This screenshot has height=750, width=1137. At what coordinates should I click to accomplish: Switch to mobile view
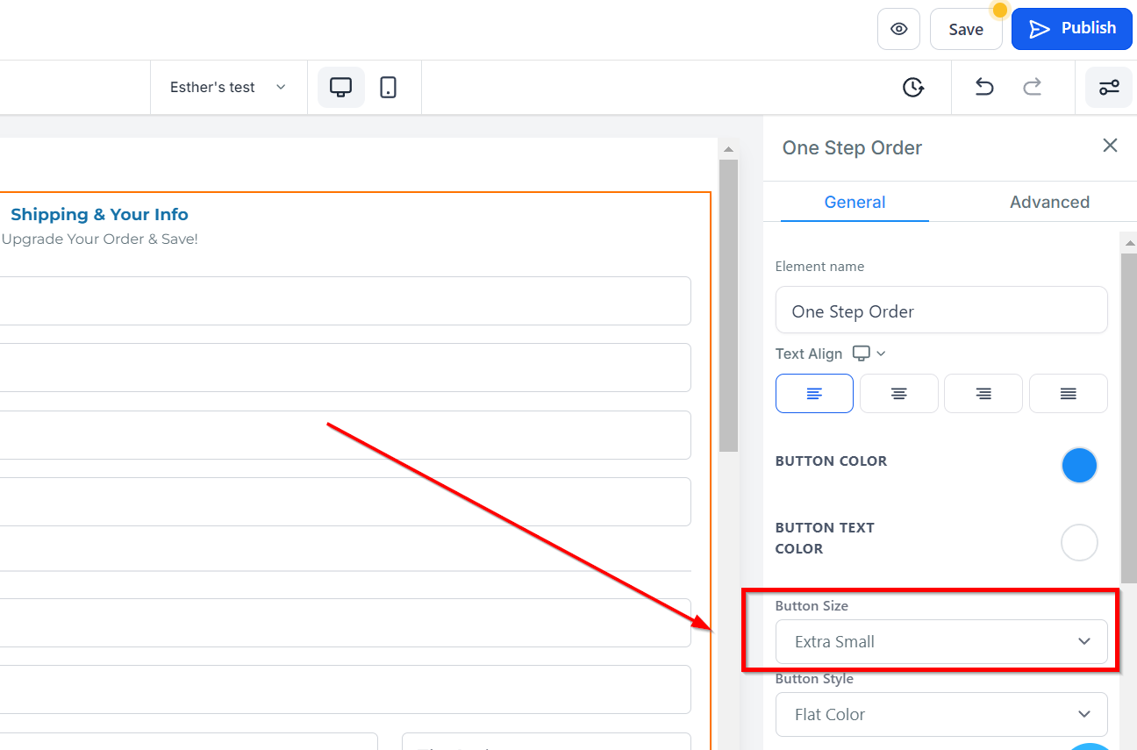(x=388, y=87)
